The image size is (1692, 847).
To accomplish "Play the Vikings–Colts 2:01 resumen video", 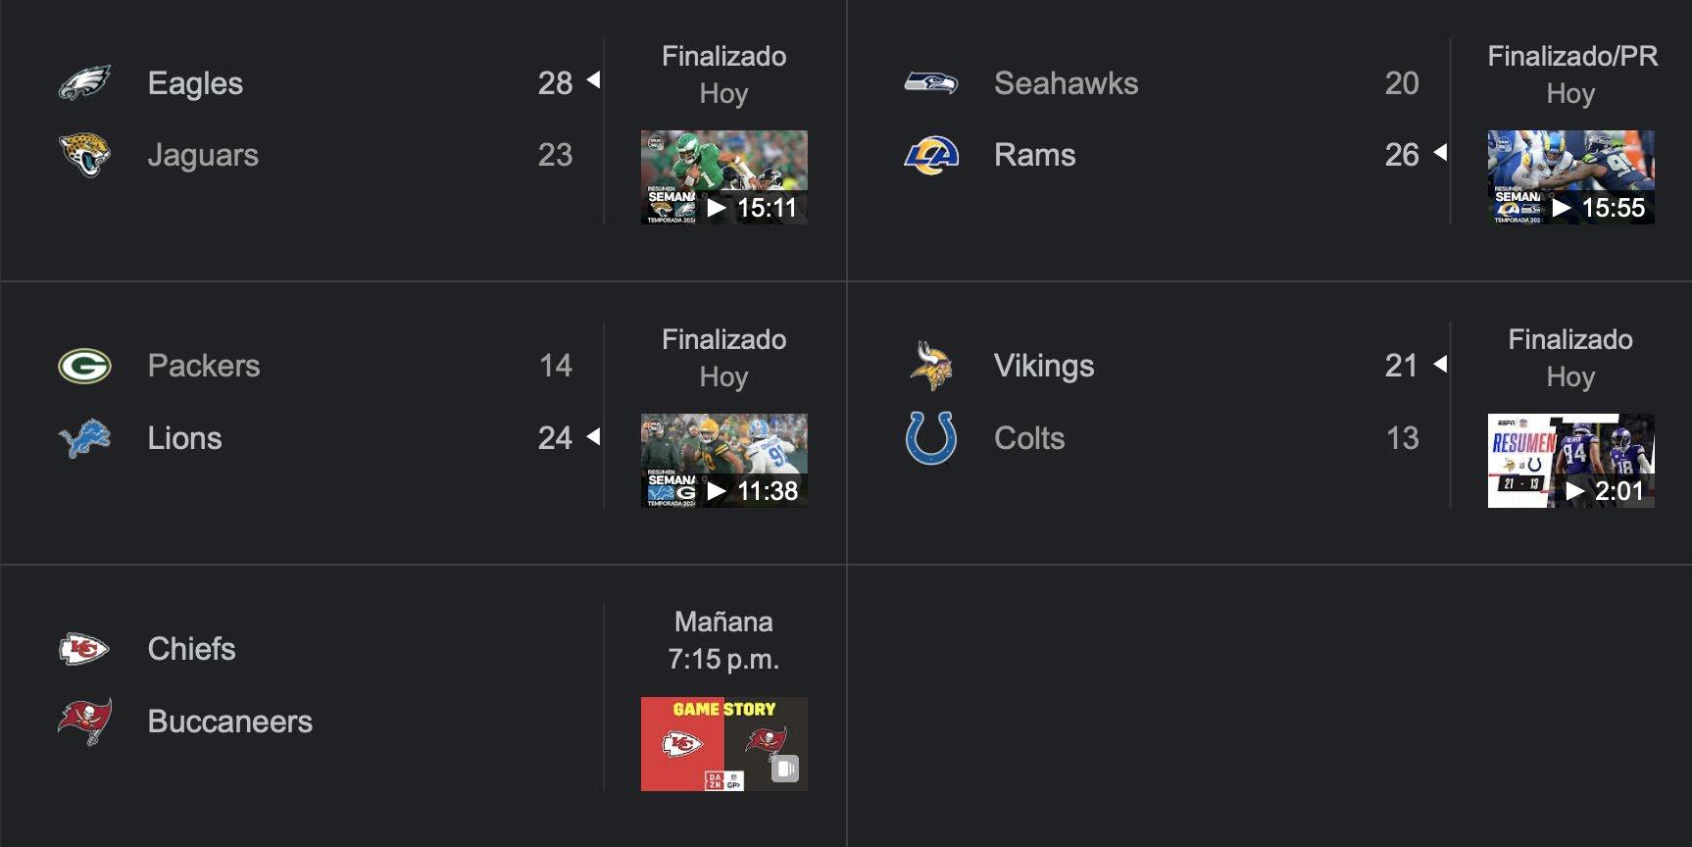I will pos(1570,461).
